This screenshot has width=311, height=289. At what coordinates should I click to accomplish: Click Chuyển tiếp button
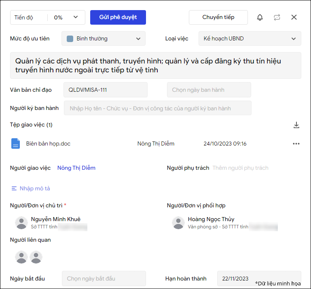(x=218, y=17)
